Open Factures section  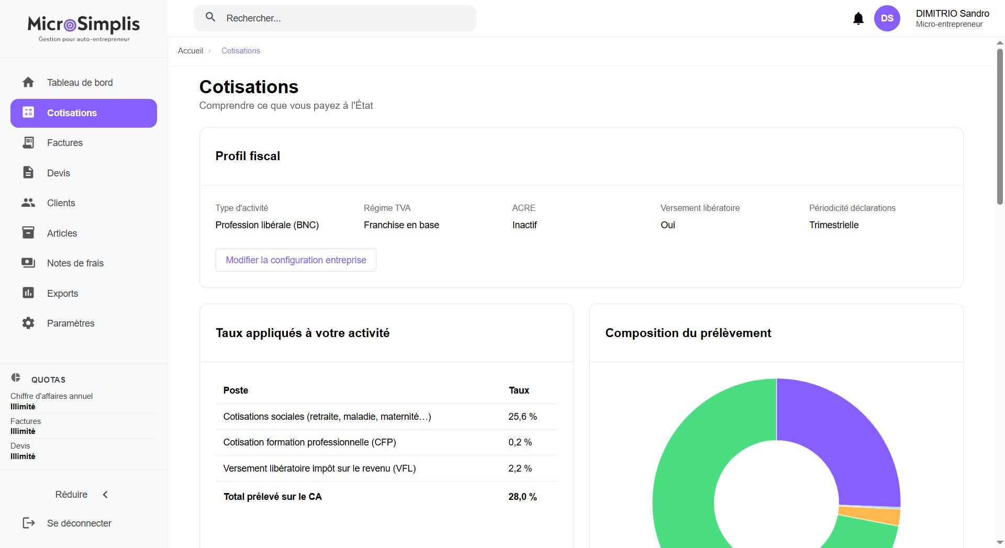point(84,143)
